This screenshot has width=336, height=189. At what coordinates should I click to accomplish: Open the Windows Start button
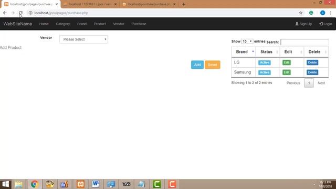pos(6,184)
